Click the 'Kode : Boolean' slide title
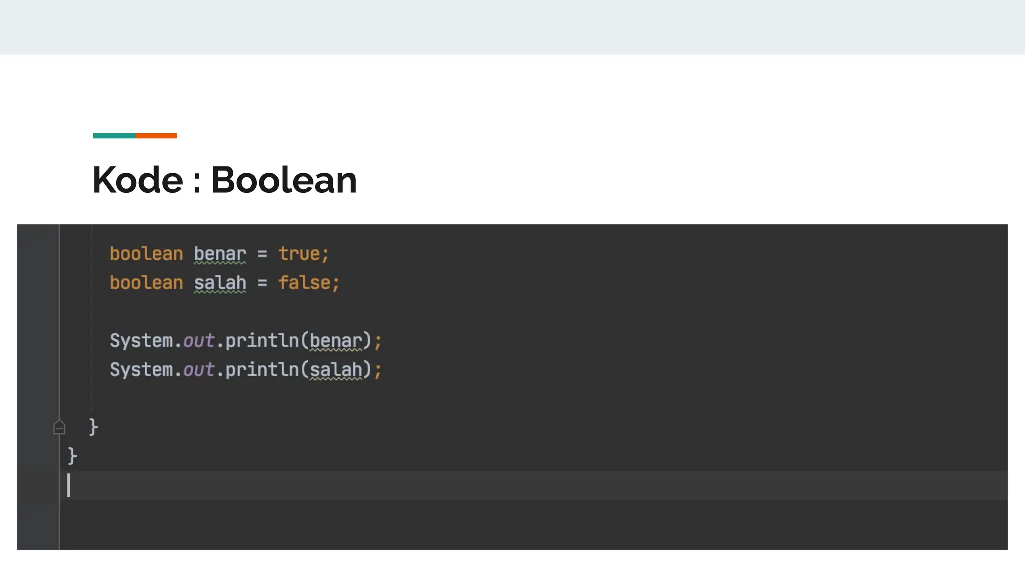Screen dimensions: 1025x576 point(225,180)
